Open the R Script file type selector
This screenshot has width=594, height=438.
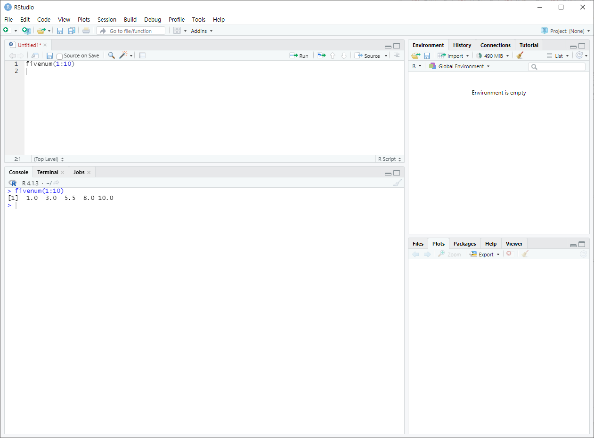pyautogui.click(x=390, y=159)
